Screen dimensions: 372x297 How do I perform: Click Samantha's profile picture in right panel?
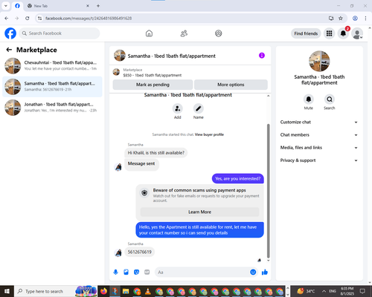tap(319, 61)
